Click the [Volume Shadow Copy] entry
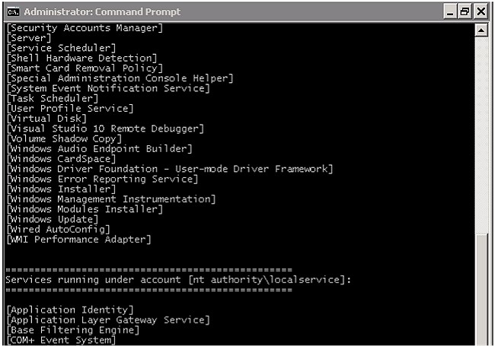This screenshot has height=346, width=495. tap(64, 138)
